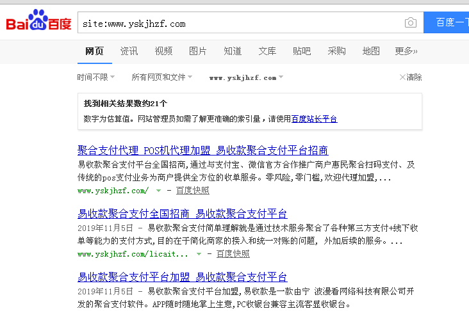Click the www.yskjhzf.com/licait... URL
Image resolution: width=469 pixels, height=311 pixels.
(x=133, y=254)
